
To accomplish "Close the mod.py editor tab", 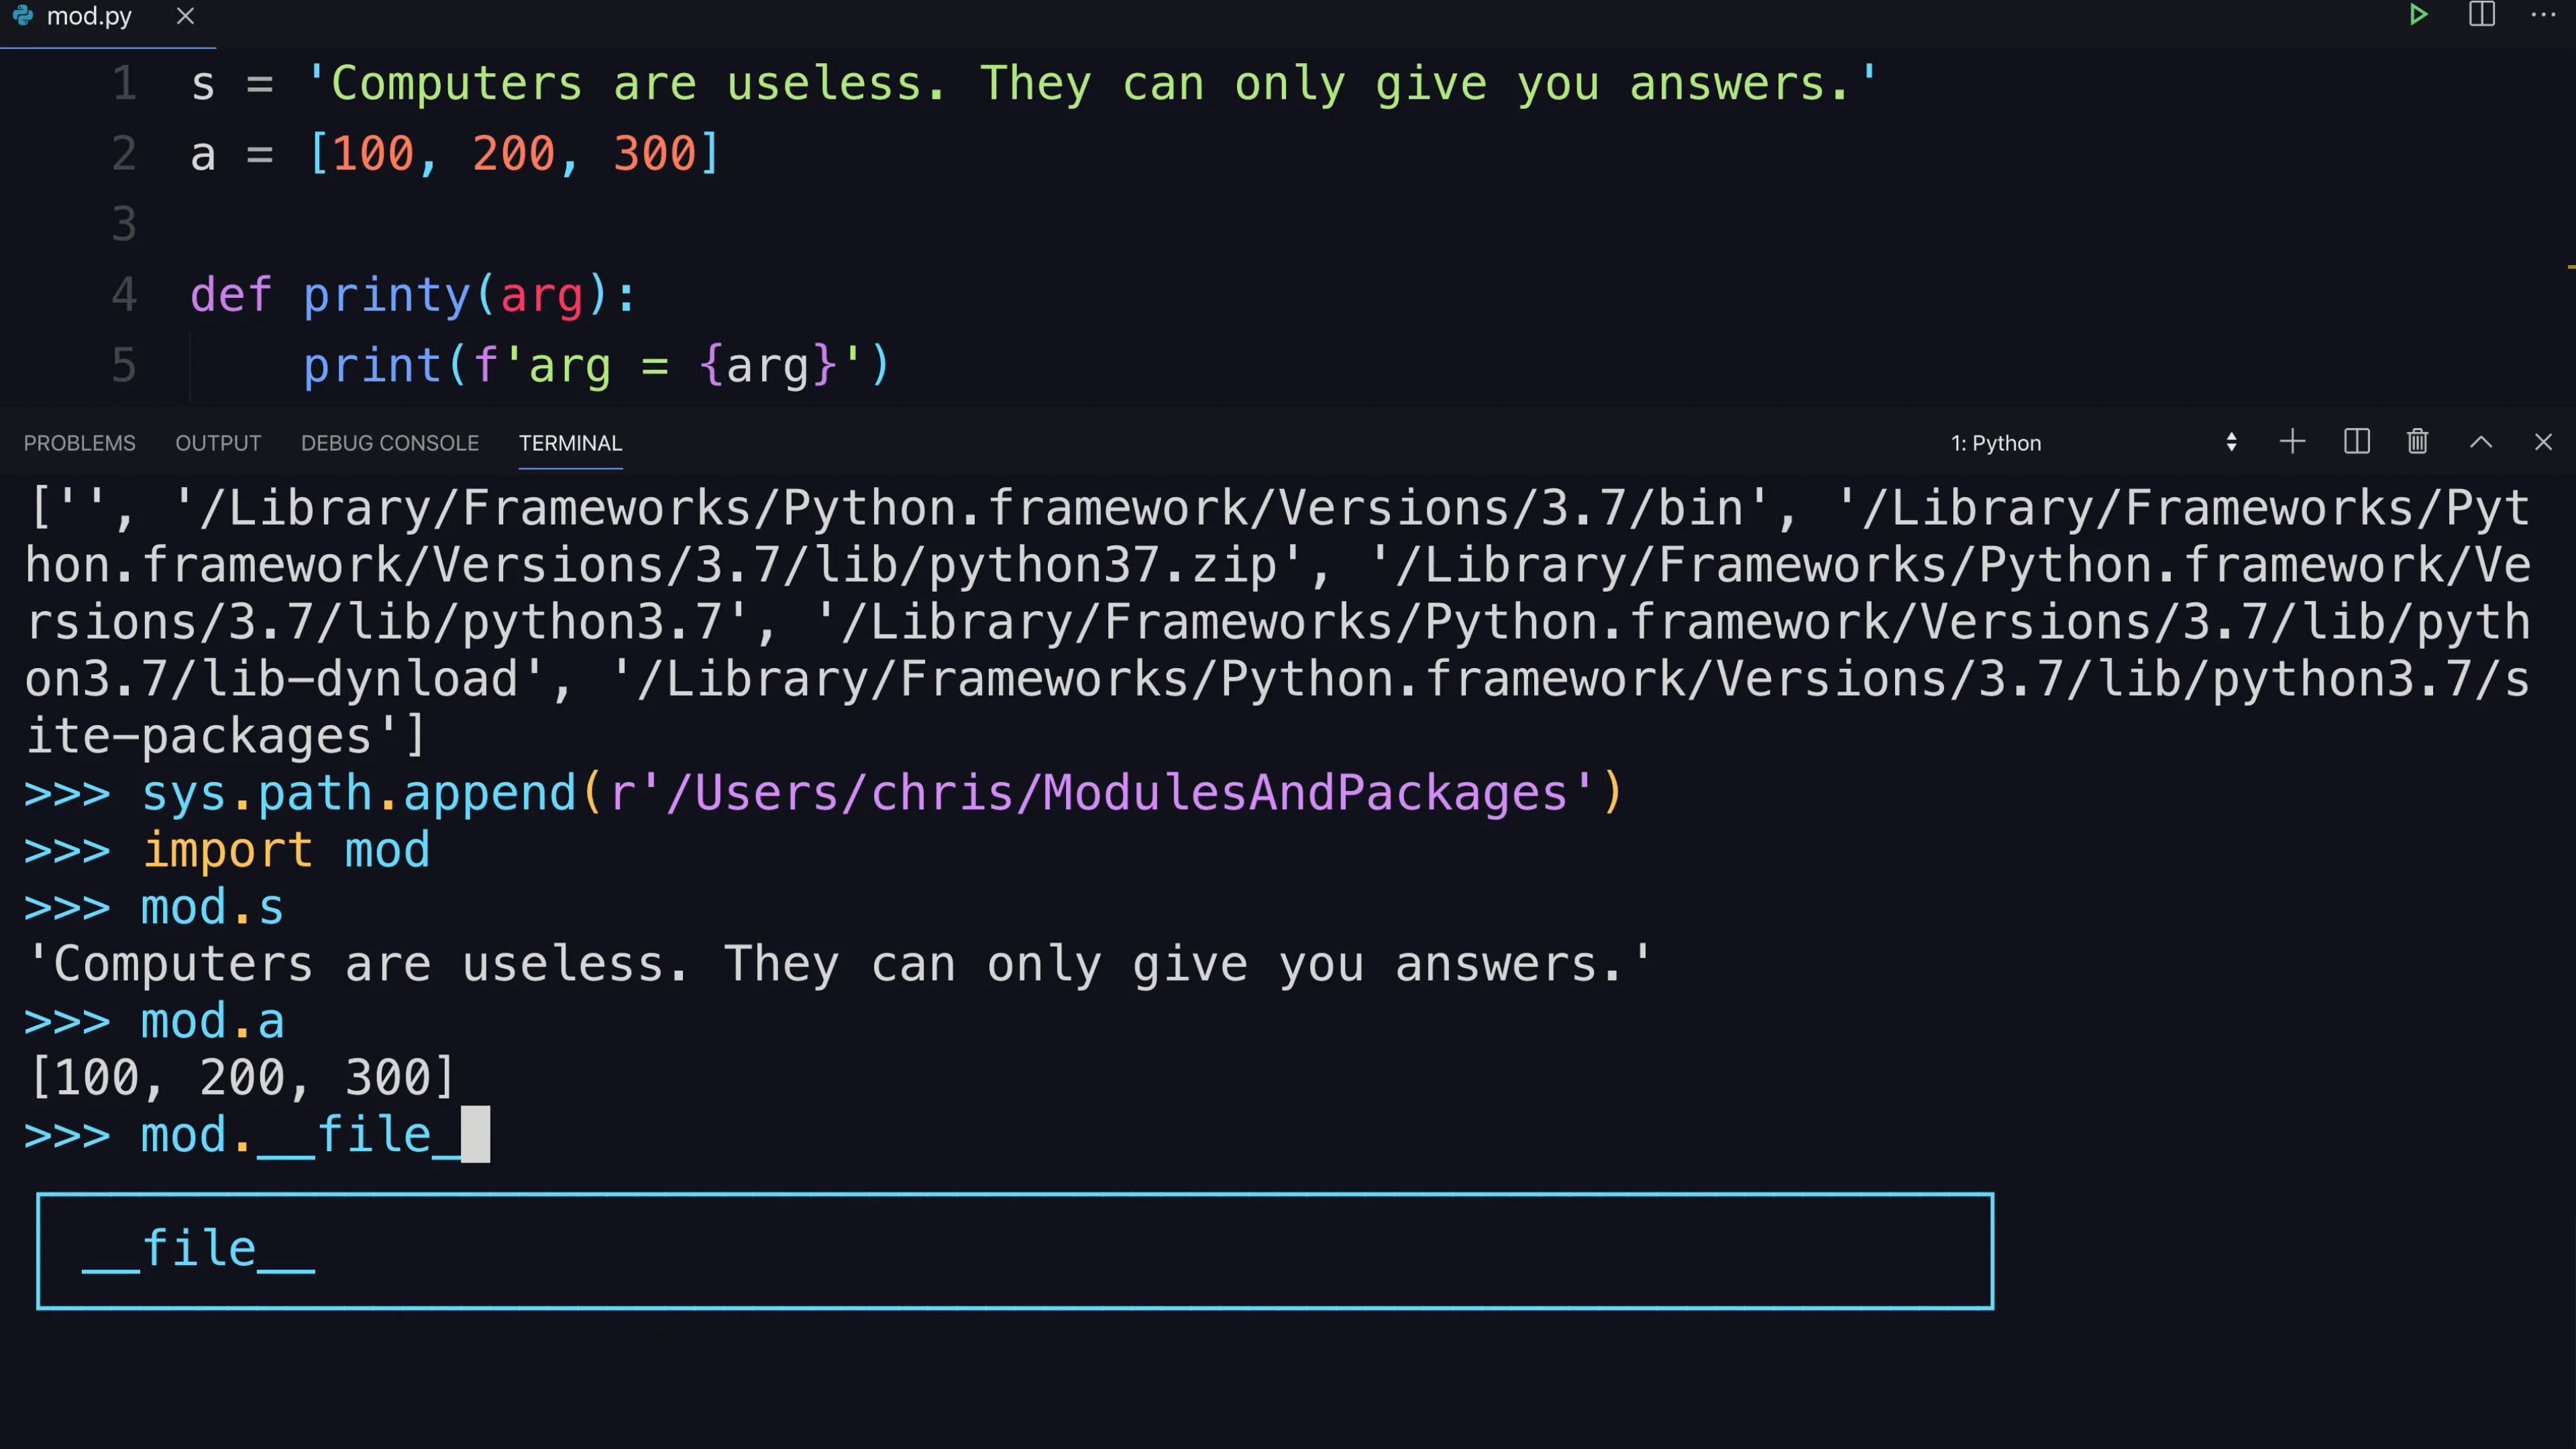I will click(185, 16).
